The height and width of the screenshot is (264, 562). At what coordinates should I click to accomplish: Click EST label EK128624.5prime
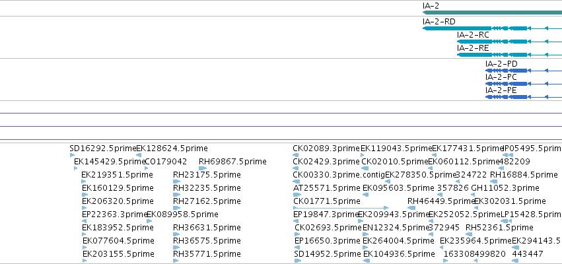(x=172, y=148)
